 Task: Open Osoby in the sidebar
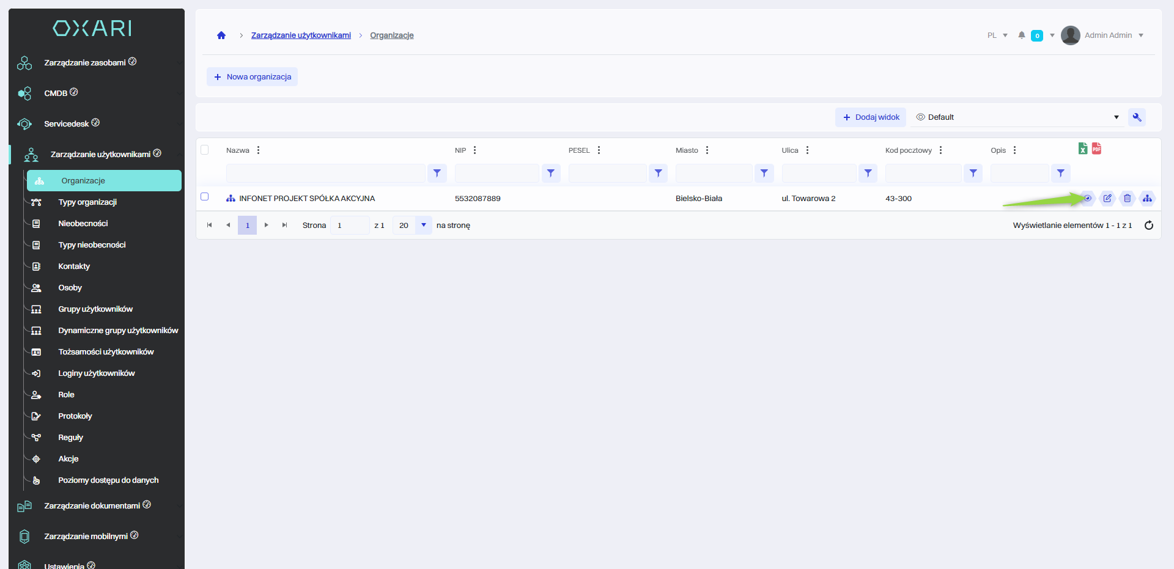[x=70, y=288]
